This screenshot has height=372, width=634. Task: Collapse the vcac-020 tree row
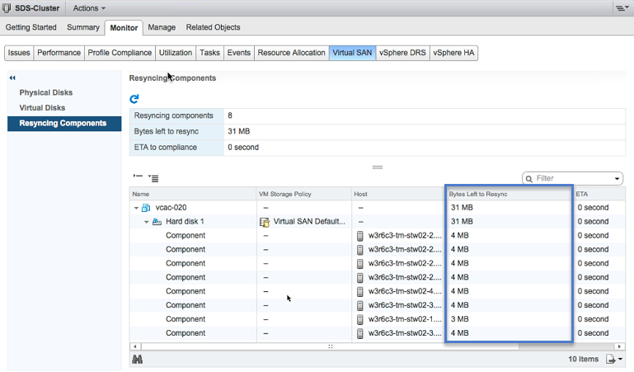[x=136, y=208]
